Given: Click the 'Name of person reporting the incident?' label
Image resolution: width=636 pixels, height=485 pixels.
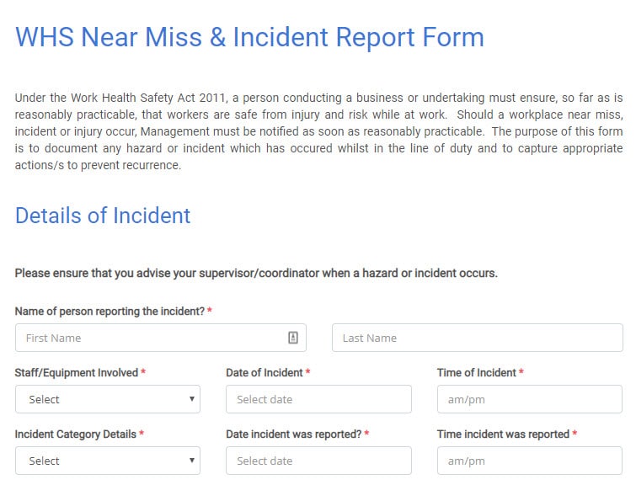Looking at the screenshot, I should click(x=110, y=311).
